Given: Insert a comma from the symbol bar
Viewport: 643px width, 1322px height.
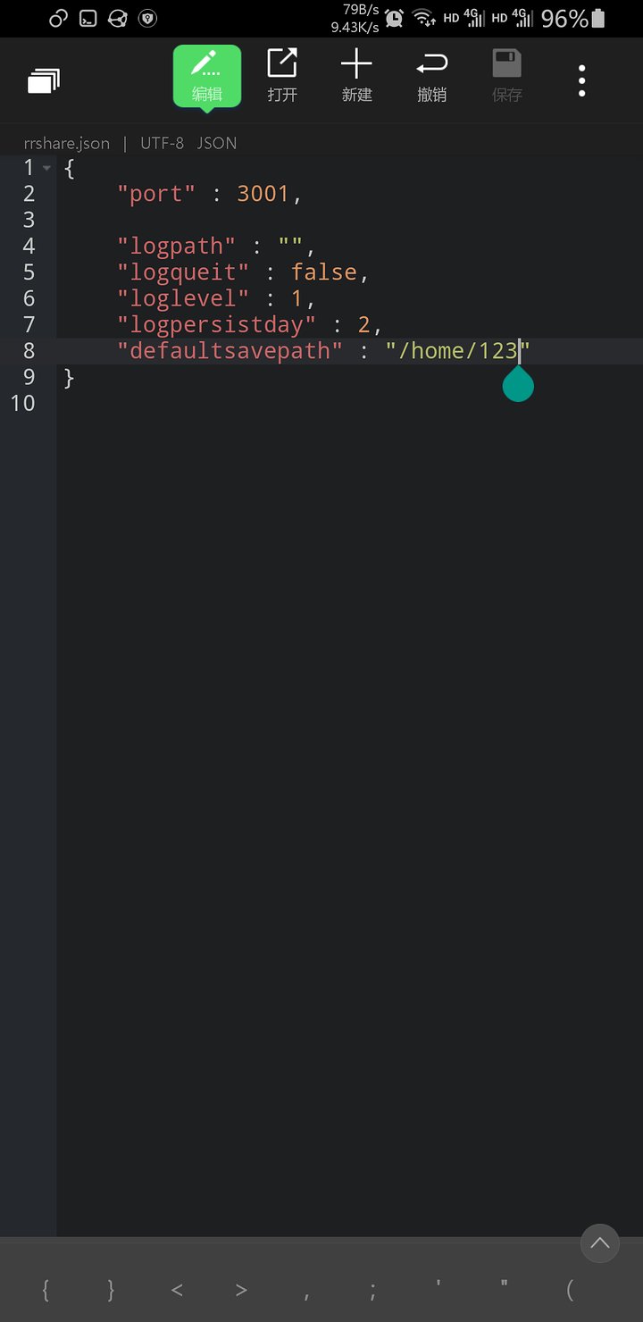Looking at the screenshot, I should coord(307,1289).
